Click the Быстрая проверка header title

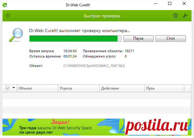point(102,16)
